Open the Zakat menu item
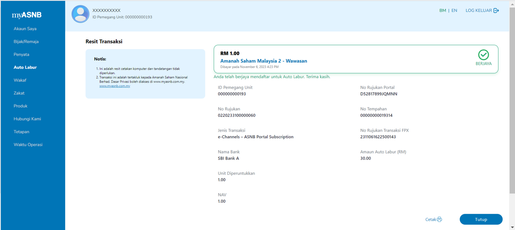 pos(19,93)
